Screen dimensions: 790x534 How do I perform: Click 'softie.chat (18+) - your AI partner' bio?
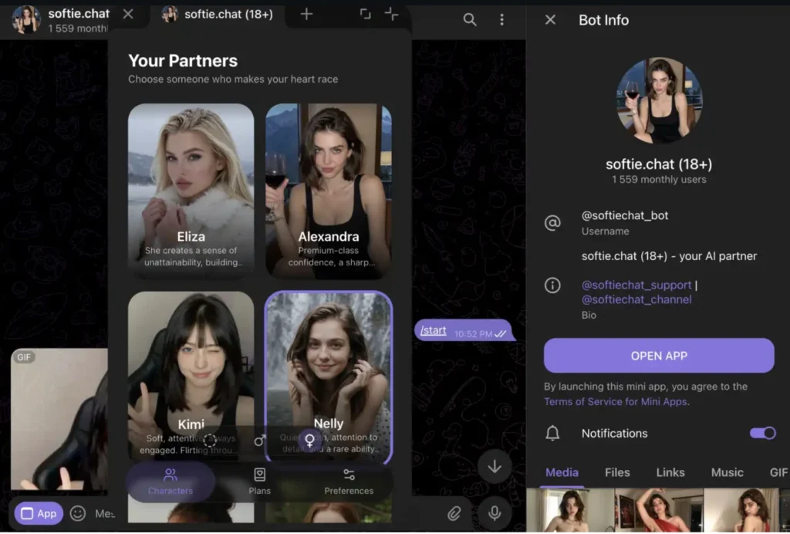[669, 256]
